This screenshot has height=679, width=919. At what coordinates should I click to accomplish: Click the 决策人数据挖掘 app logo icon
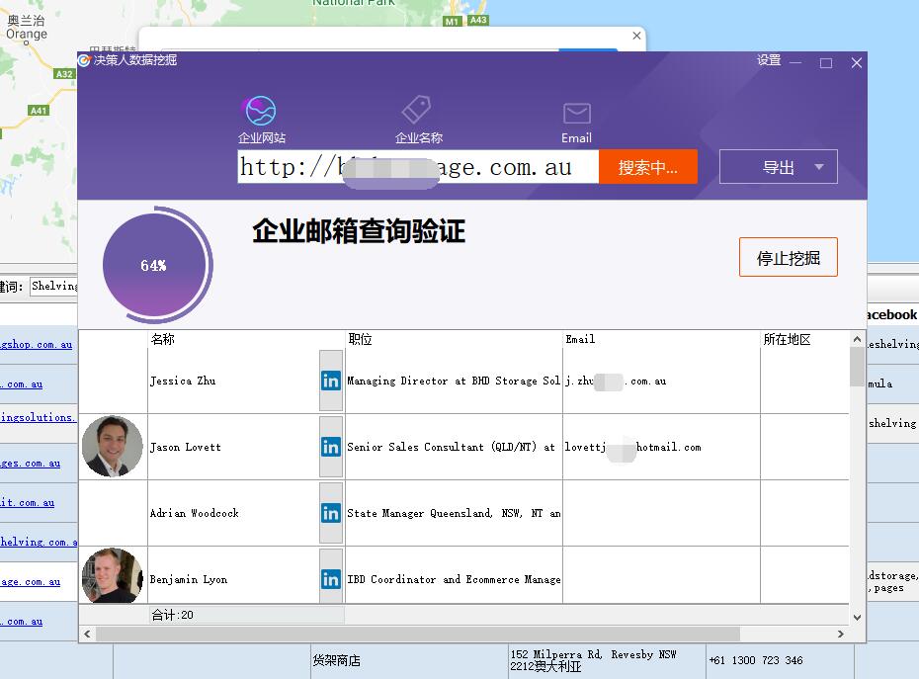84,60
